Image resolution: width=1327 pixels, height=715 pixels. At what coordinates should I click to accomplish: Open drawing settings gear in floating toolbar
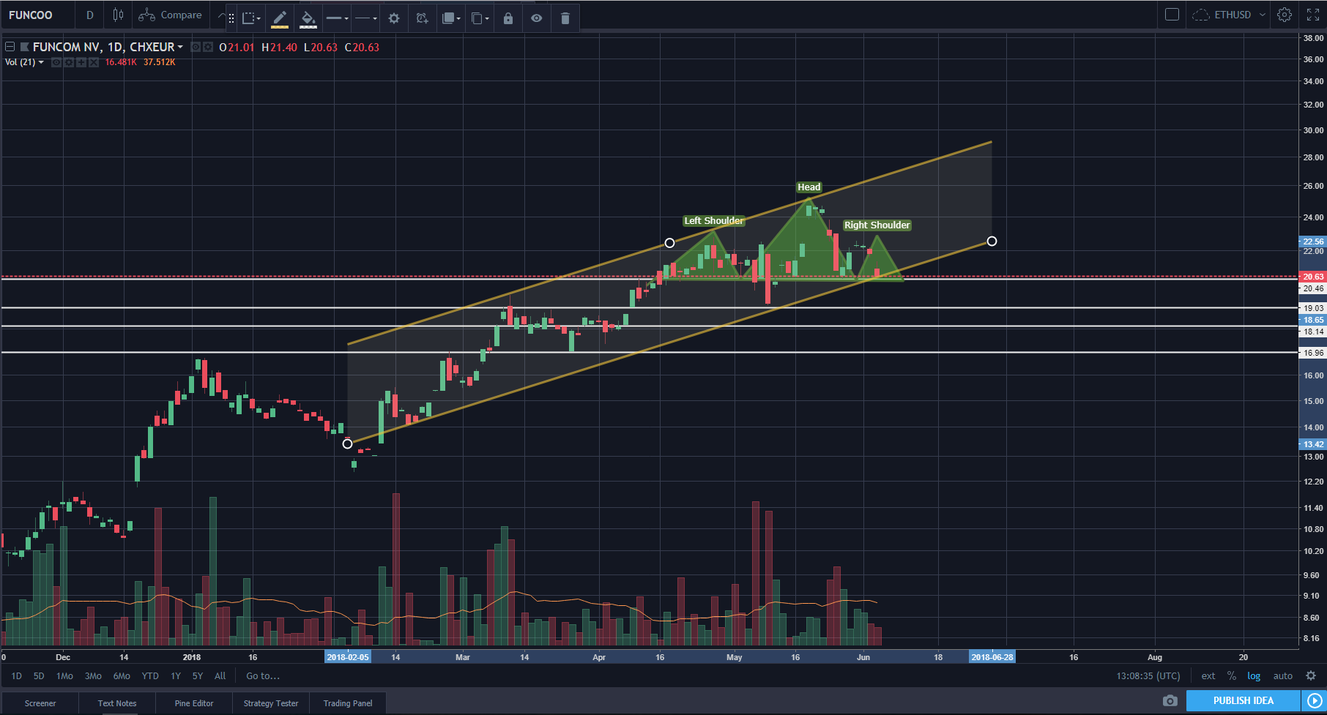394,18
